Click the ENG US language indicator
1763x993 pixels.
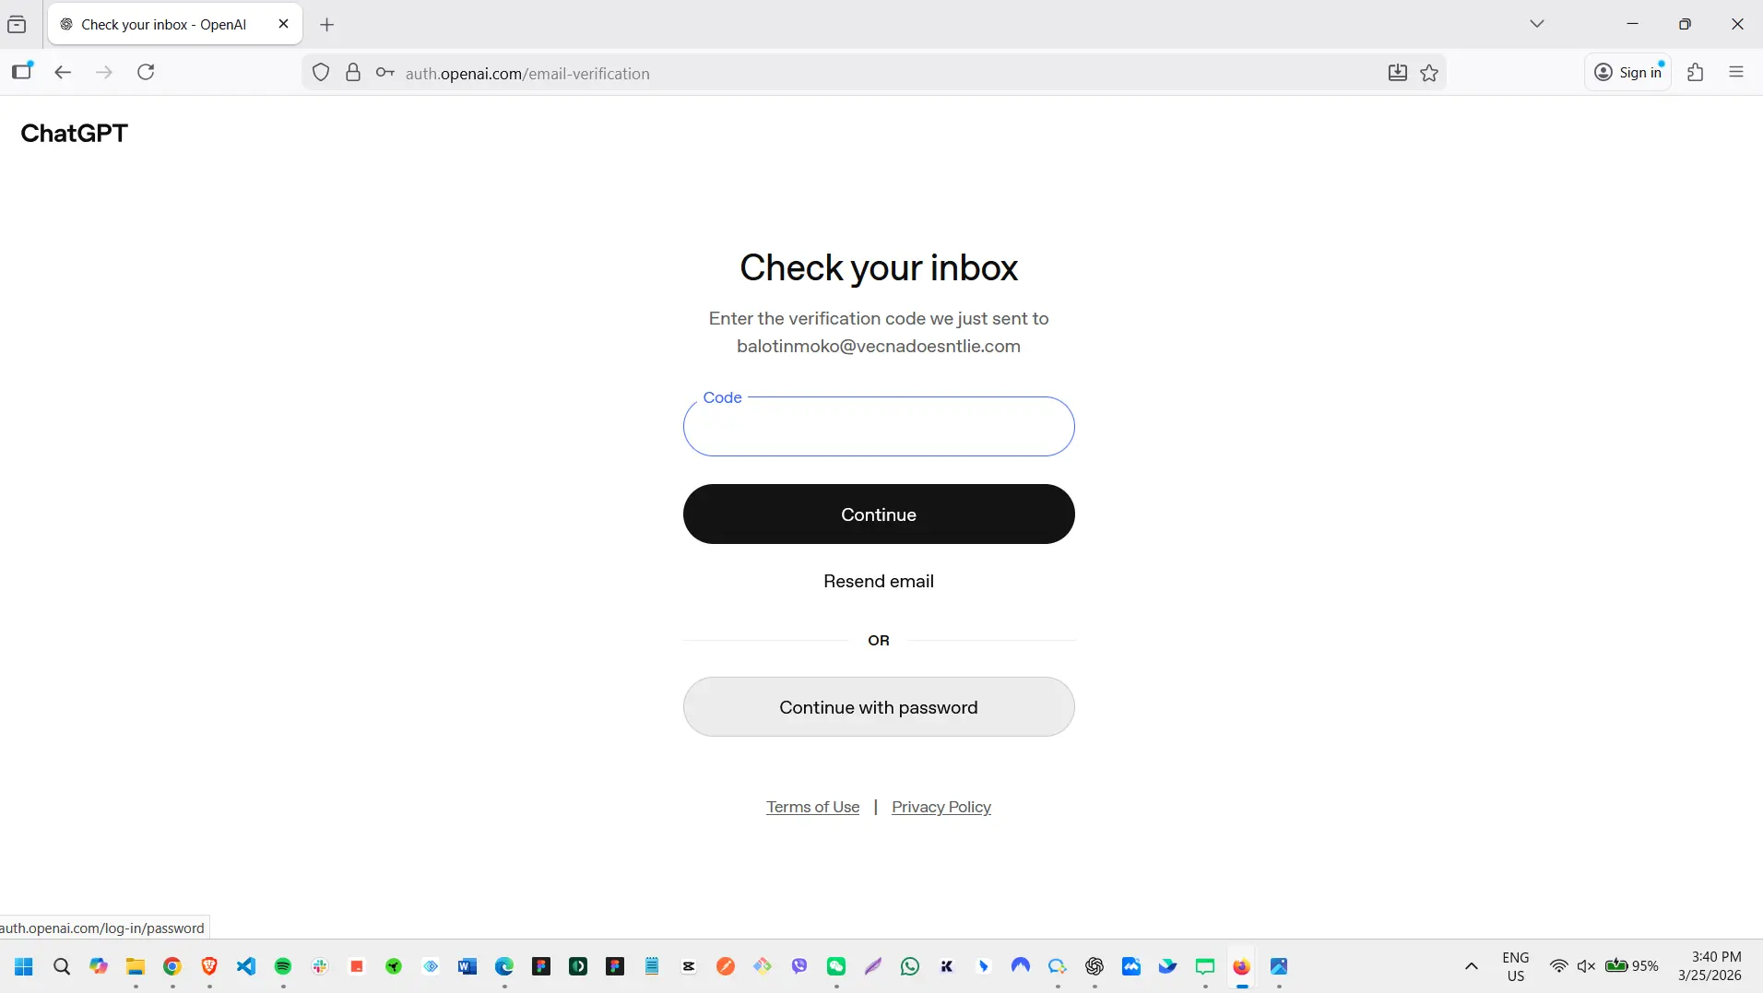tap(1516, 966)
